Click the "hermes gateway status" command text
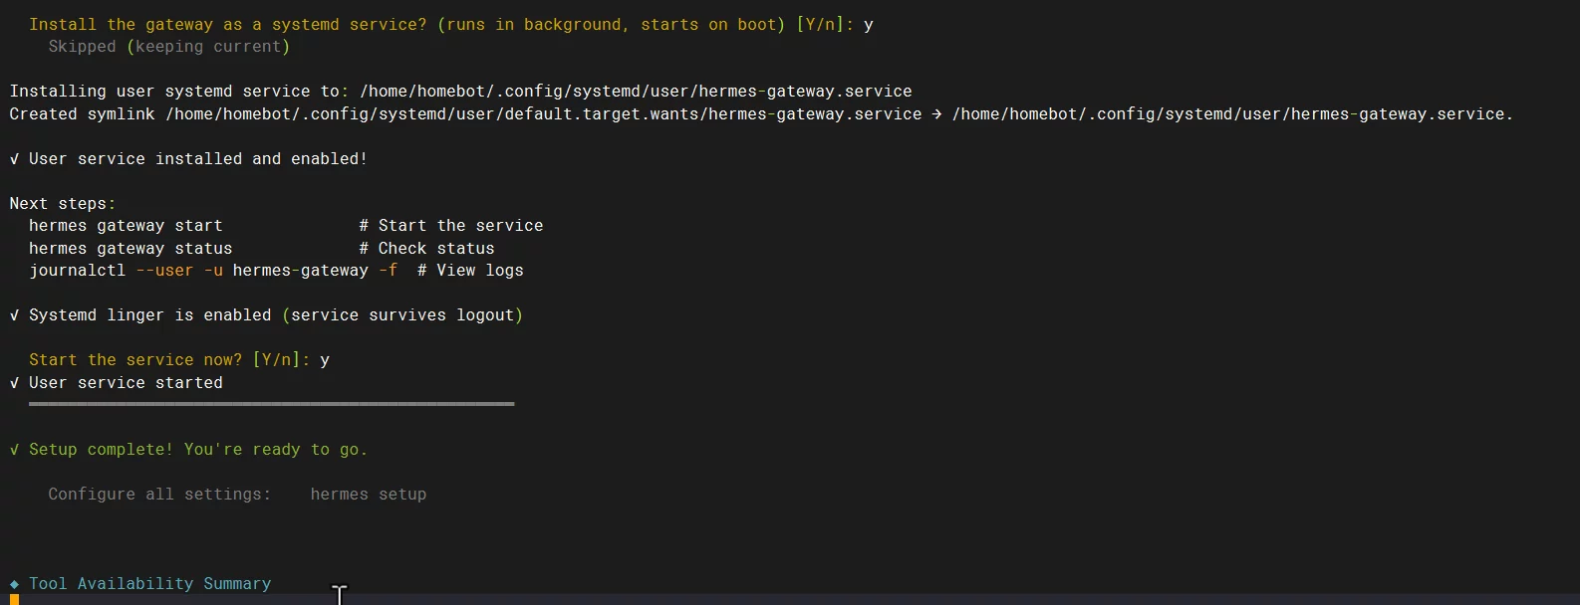The image size is (1580, 605). click(131, 249)
